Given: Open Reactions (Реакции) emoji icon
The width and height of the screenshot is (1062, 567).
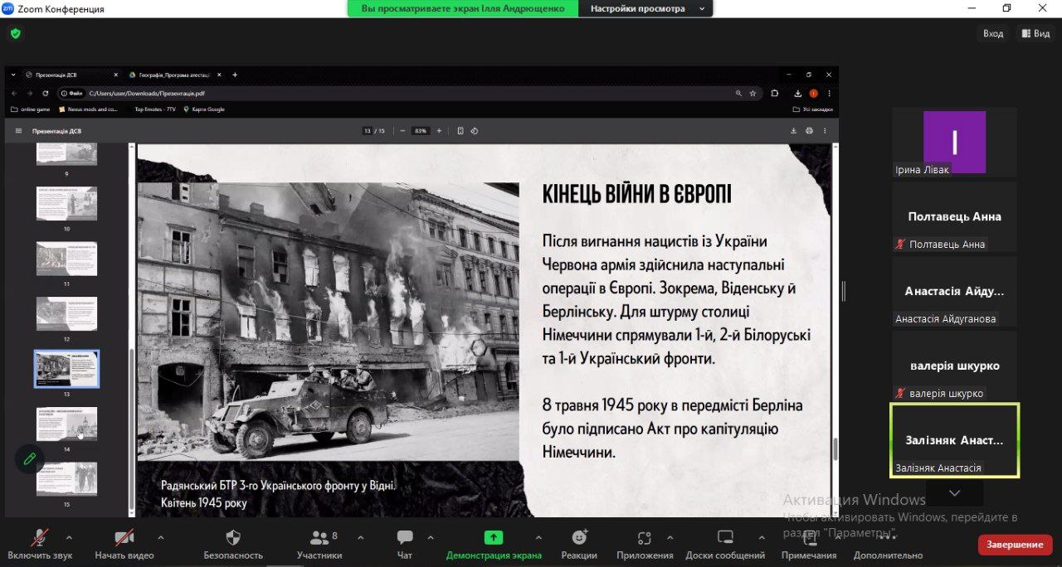Looking at the screenshot, I should (579, 537).
